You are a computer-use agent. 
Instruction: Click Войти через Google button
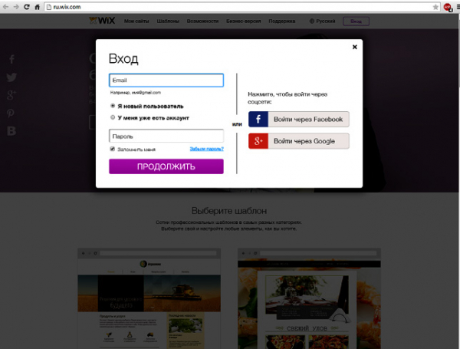(x=299, y=141)
